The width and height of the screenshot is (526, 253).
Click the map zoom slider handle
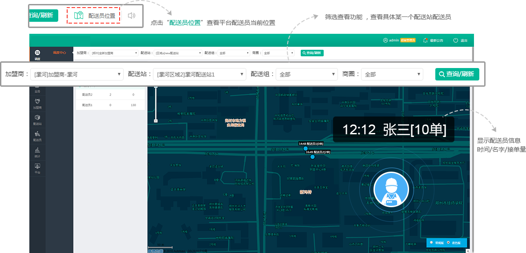coord(156,120)
